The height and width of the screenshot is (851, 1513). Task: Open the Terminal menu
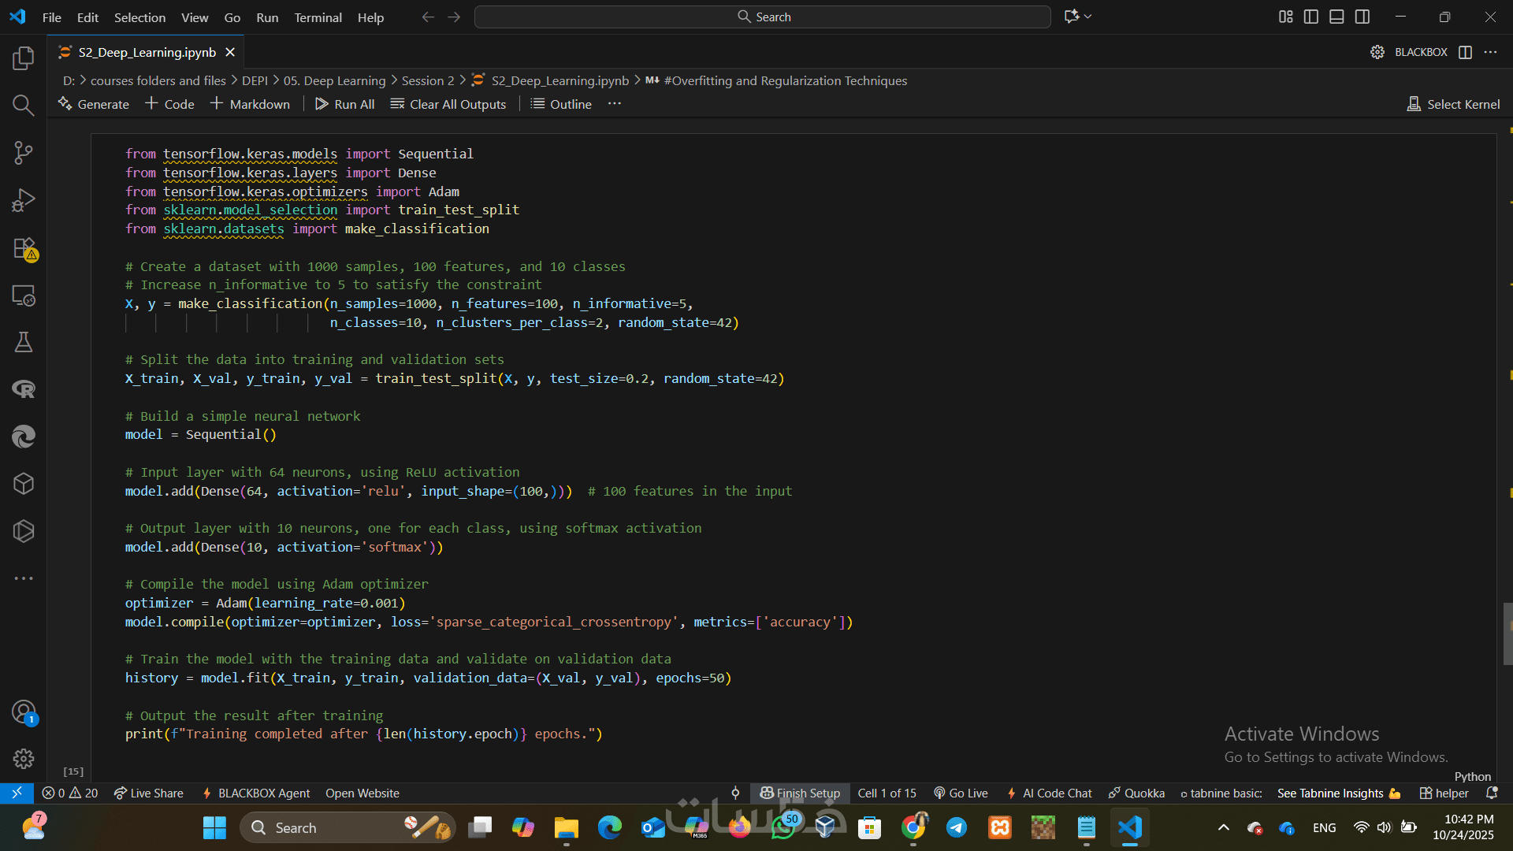[x=318, y=17]
